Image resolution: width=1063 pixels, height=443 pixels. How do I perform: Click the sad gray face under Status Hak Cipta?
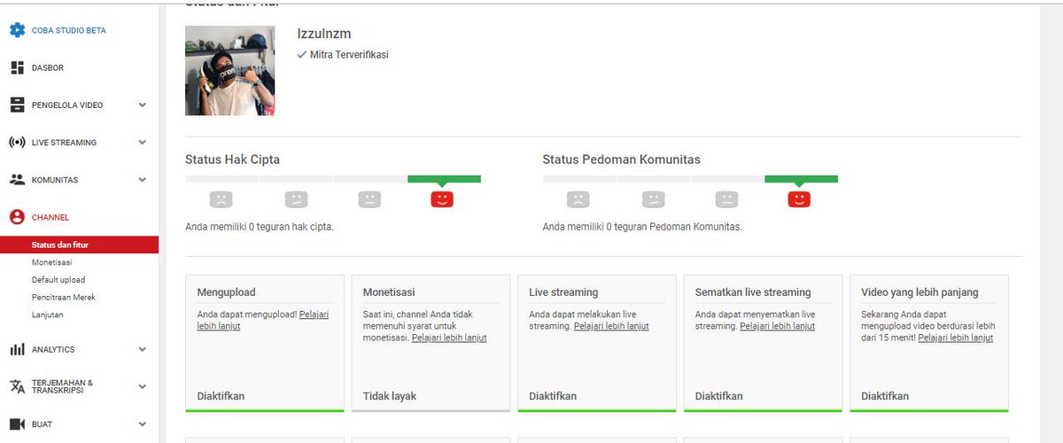(221, 199)
